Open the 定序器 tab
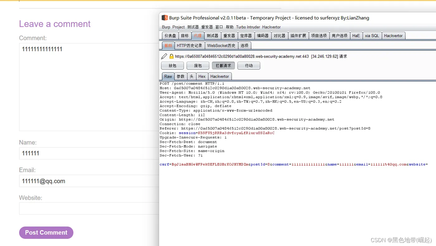The height and width of the screenshot is (246, 436). (246, 36)
